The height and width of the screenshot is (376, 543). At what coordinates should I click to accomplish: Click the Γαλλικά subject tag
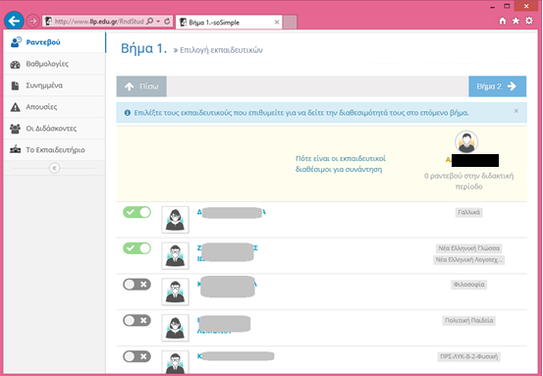click(468, 212)
